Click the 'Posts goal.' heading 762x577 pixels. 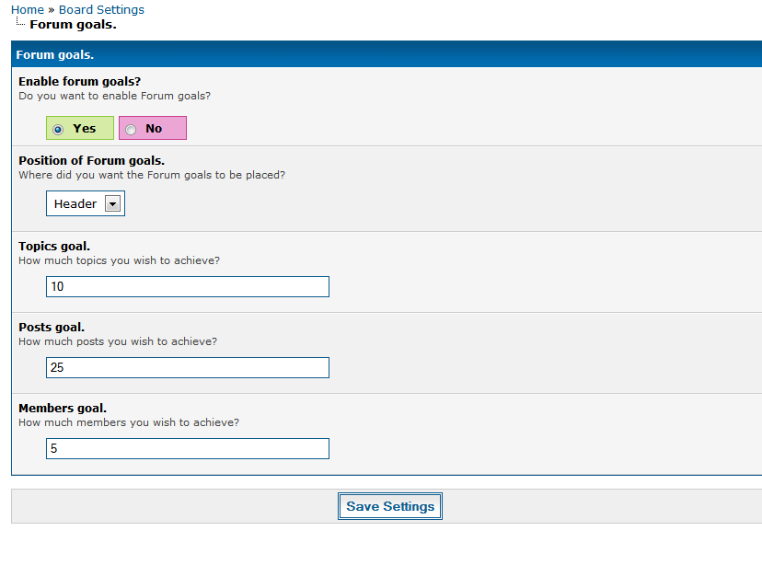tap(52, 327)
